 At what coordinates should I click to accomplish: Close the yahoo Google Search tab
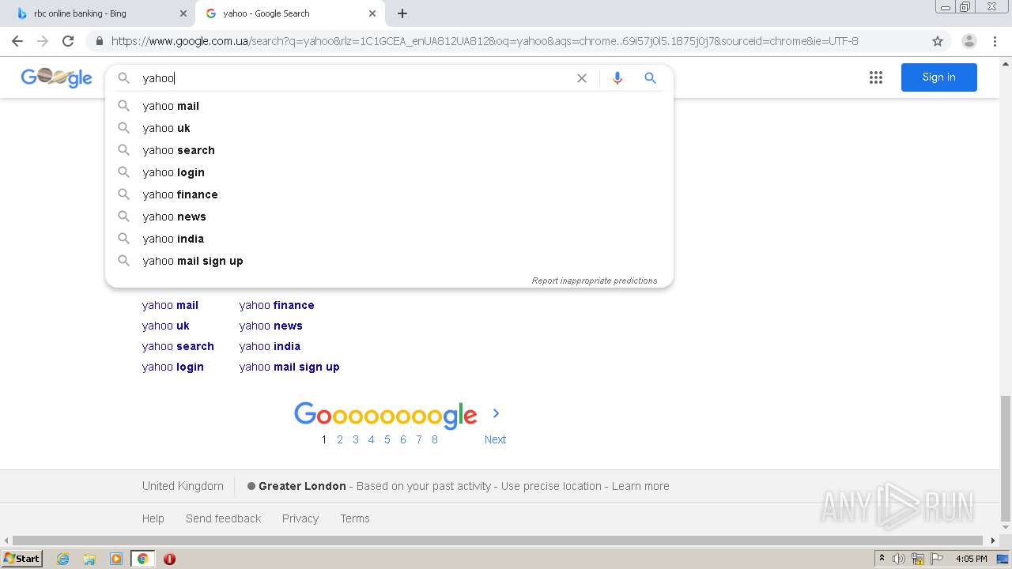pyautogui.click(x=372, y=13)
